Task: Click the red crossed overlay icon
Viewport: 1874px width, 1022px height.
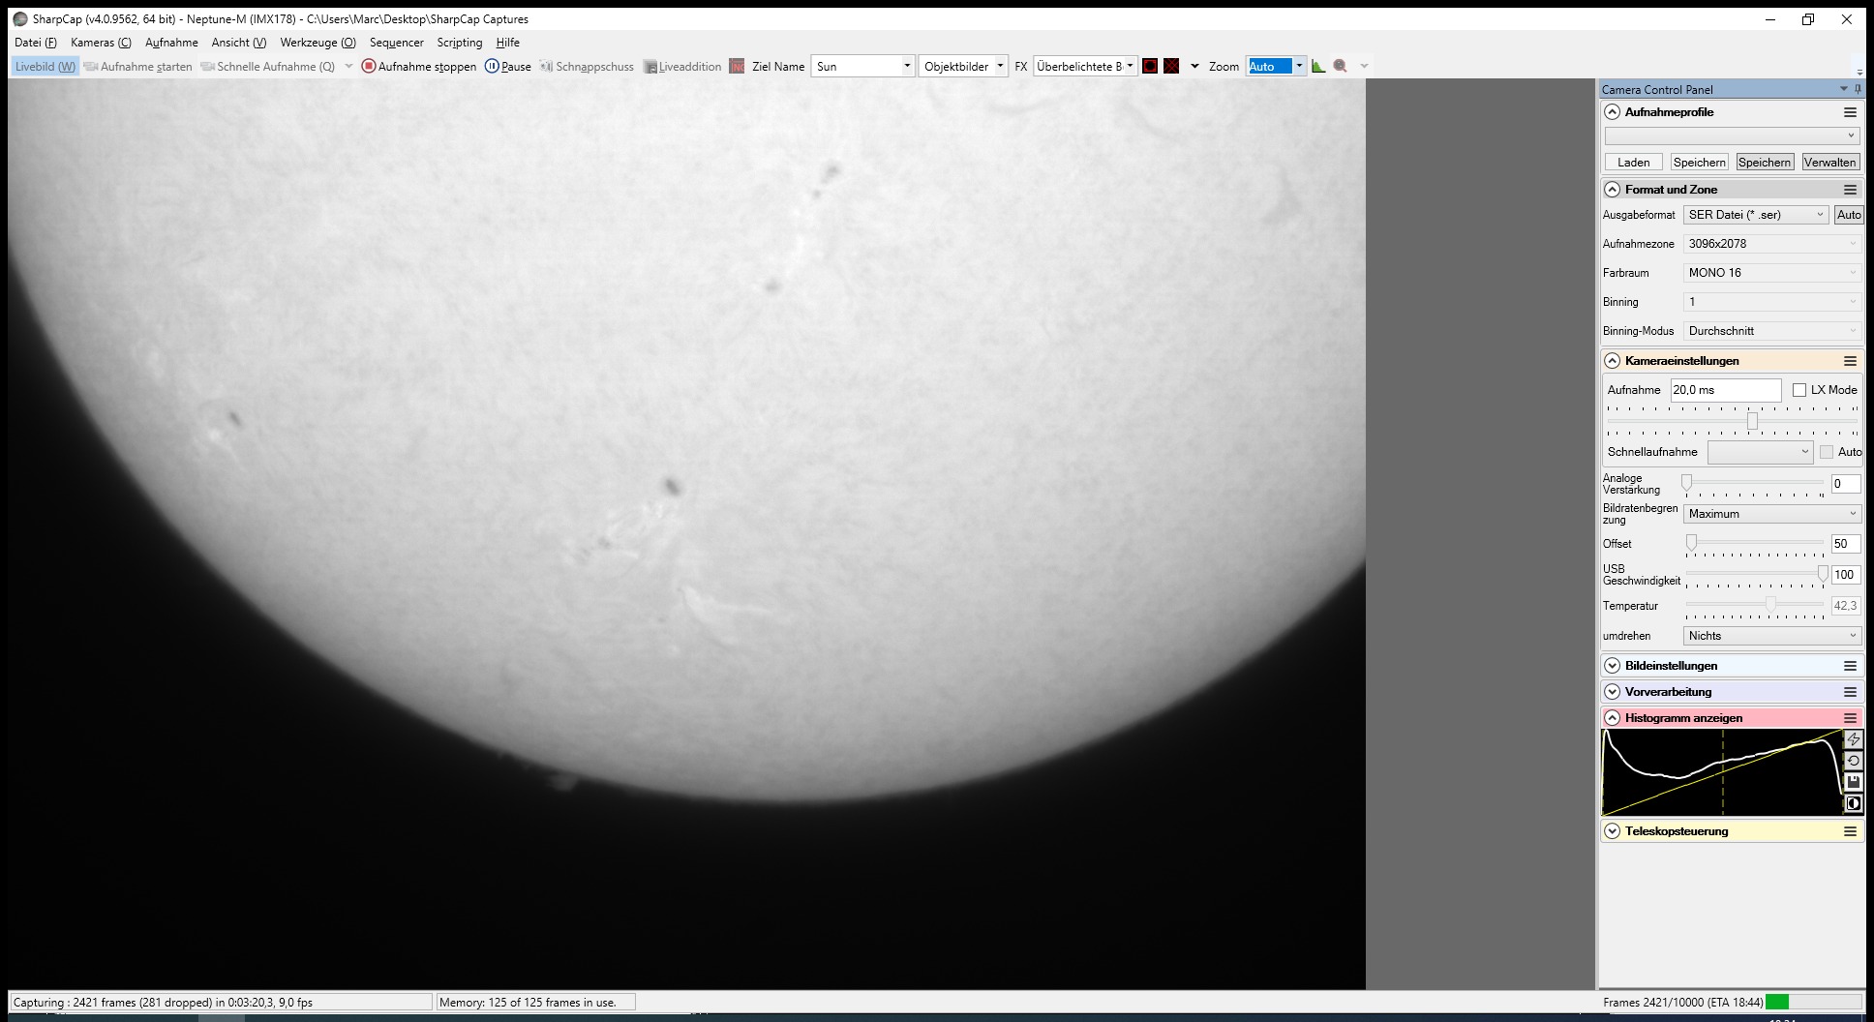Action: 1171,67
